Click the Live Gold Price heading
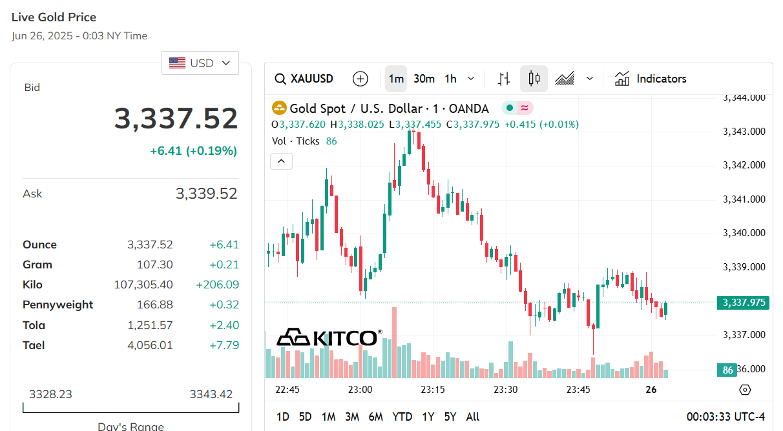Viewport: 783px width, 431px height. 54,17
